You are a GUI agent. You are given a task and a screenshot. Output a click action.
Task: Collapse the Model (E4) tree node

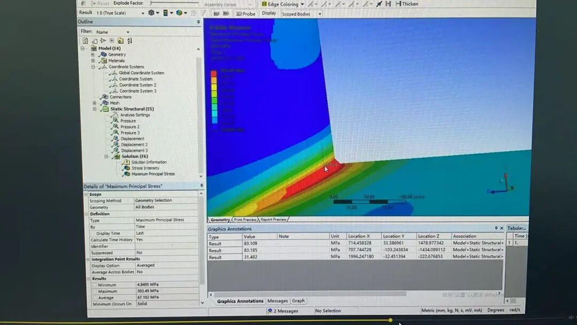click(83, 48)
